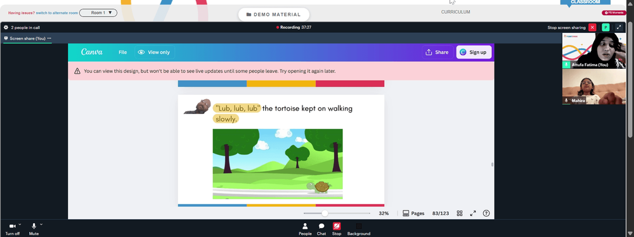Switch to the CLASSROOM tab
This screenshot has height=237, width=634.
tap(585, 3)
